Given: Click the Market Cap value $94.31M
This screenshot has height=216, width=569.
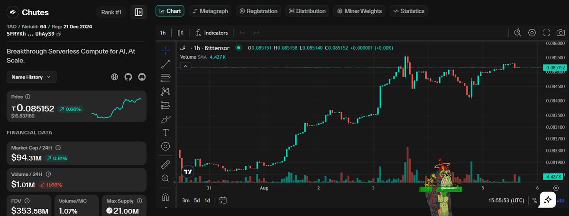Looking at the screenshot, I should point(26,158).
